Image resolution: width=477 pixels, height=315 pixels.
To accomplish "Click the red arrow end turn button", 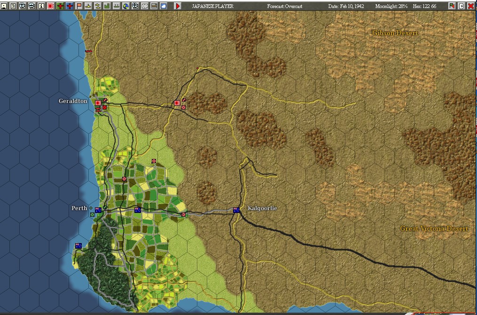I will (x=178, y=6).
